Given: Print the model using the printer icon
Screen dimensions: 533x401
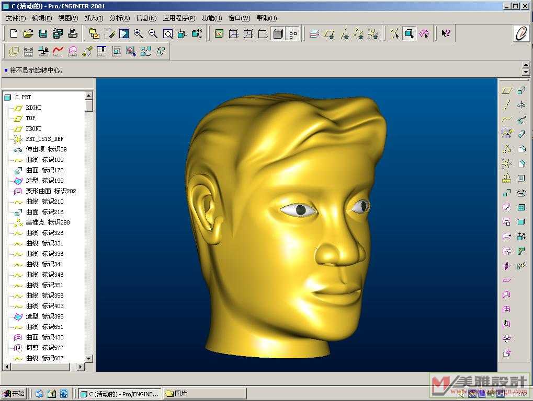Looking at the screenshot, I should [72, 33].
